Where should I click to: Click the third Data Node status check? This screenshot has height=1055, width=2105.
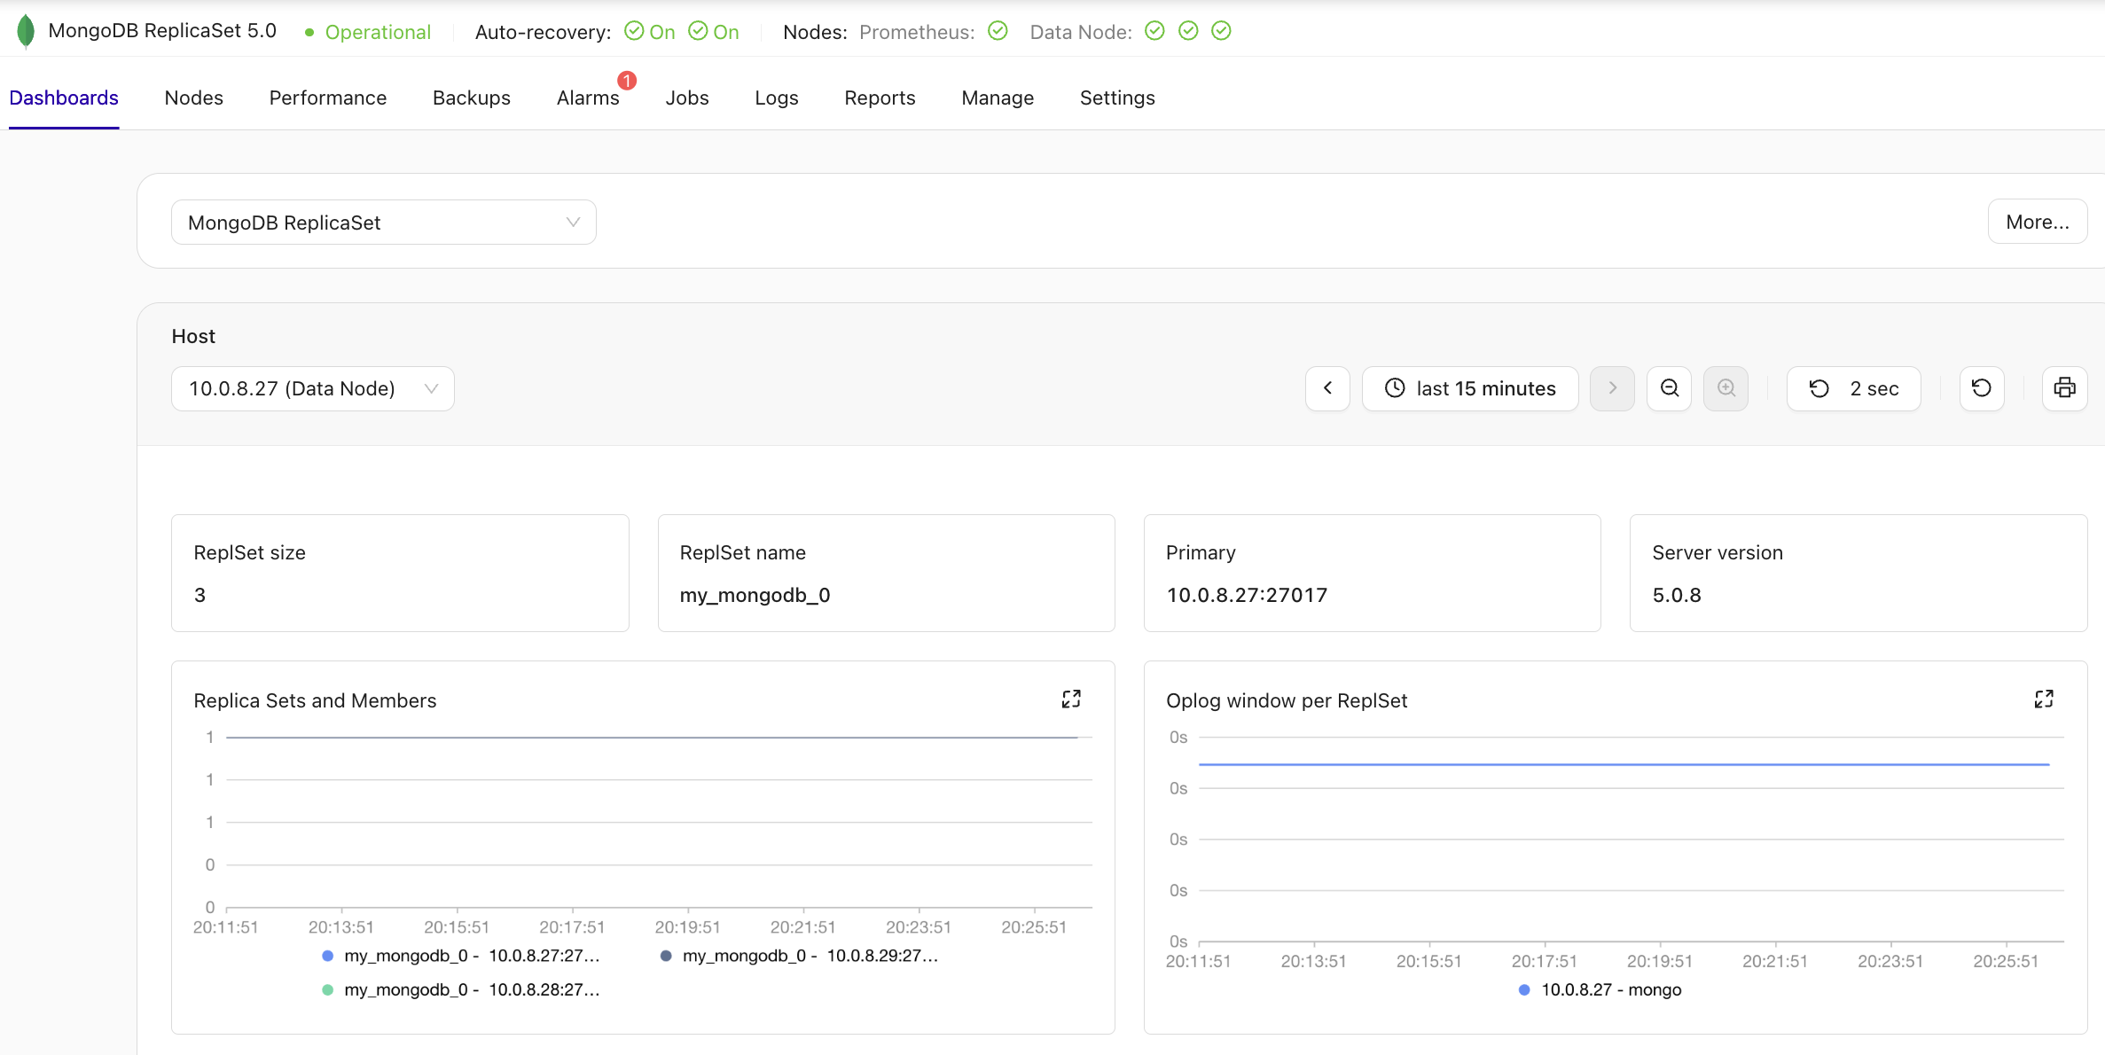[1221, 31]
